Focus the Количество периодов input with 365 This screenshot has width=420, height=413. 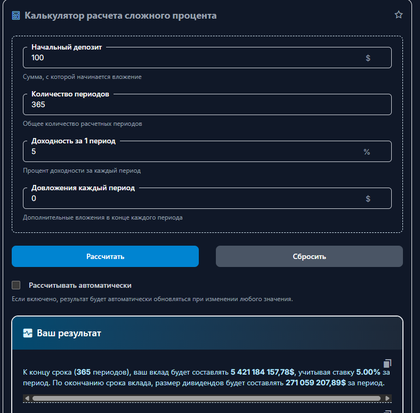pos(207,105)
